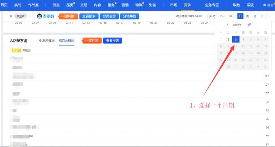Expand the 专业版 dropdown arrow
275x147 pixels.
pos(30,16)
